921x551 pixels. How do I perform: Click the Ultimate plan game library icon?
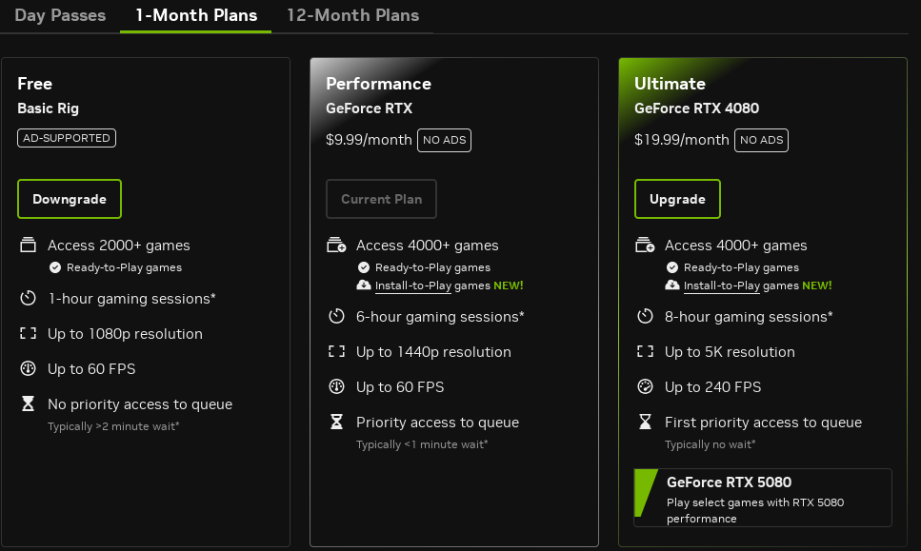pos(645,246)
